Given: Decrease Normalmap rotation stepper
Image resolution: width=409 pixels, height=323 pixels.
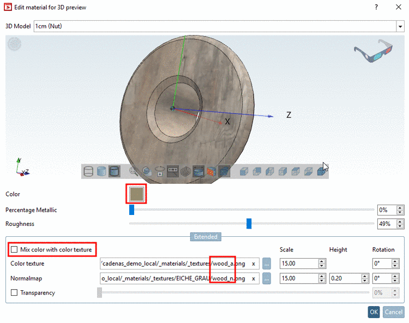Looking at the screenshot, I should tap(395, 280).
